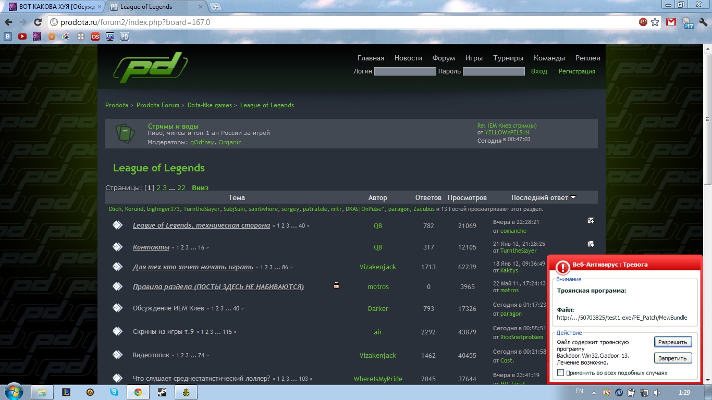Open the VK bookmark icon
Viewport: 712px width, 400px height.
pos(8,36)
